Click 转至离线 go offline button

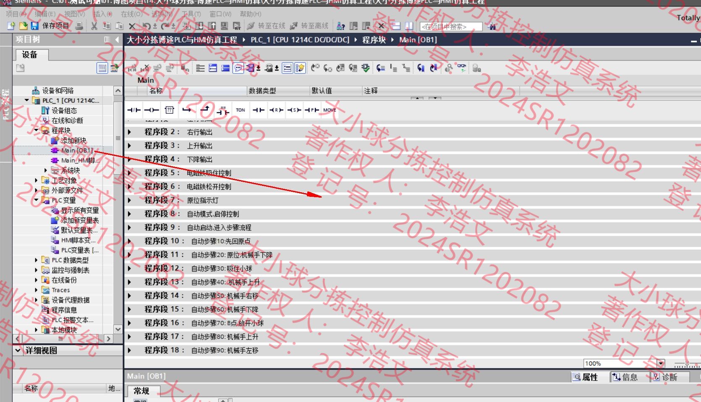(309, 26)
